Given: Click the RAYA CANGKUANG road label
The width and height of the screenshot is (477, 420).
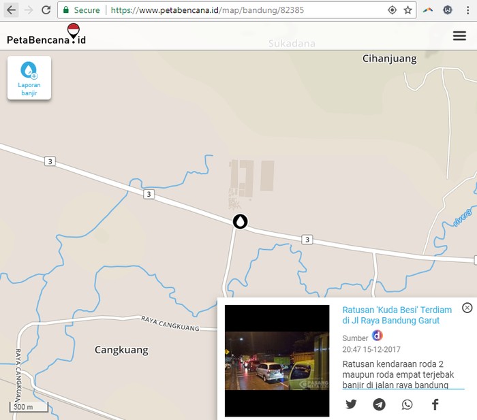Looking at the screenshot, I should [170, 323].
